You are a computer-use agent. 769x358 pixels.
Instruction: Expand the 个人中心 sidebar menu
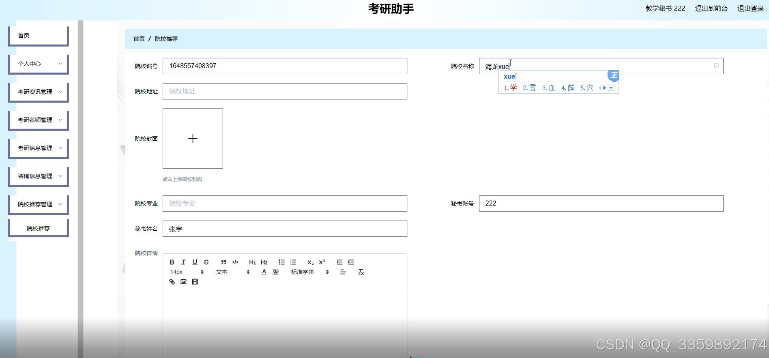(x=38, y=64)
